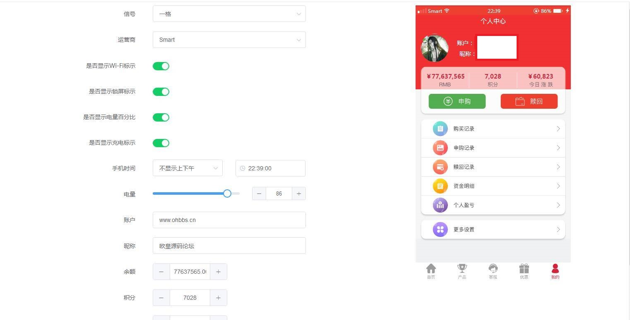This screenshot has height=320, width=630.
Task: Increase 余额 balance with plus button
Action: (x=219, y=272)
